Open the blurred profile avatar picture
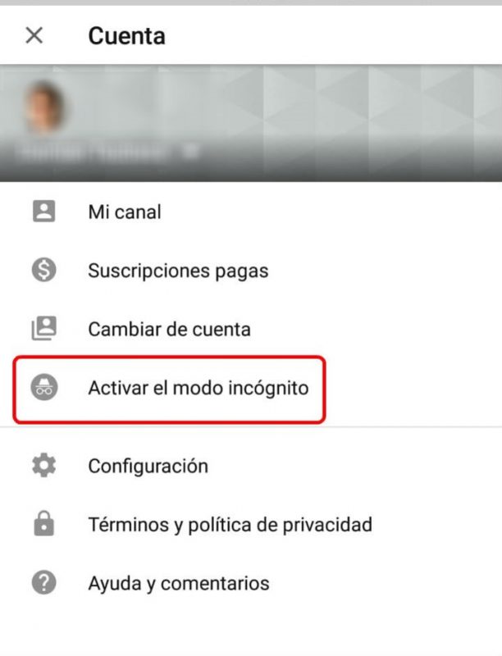 pyautogui.click(x=45, y=107)
